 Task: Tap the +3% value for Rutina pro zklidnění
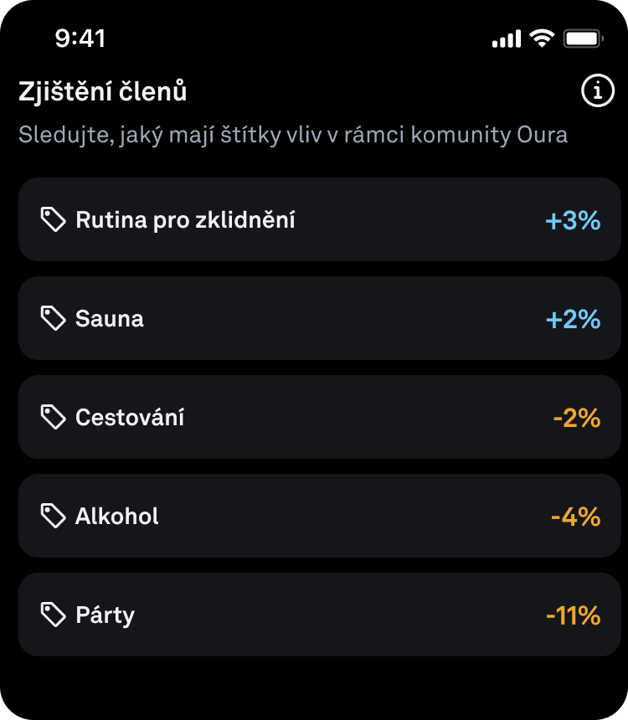[573, 220]
